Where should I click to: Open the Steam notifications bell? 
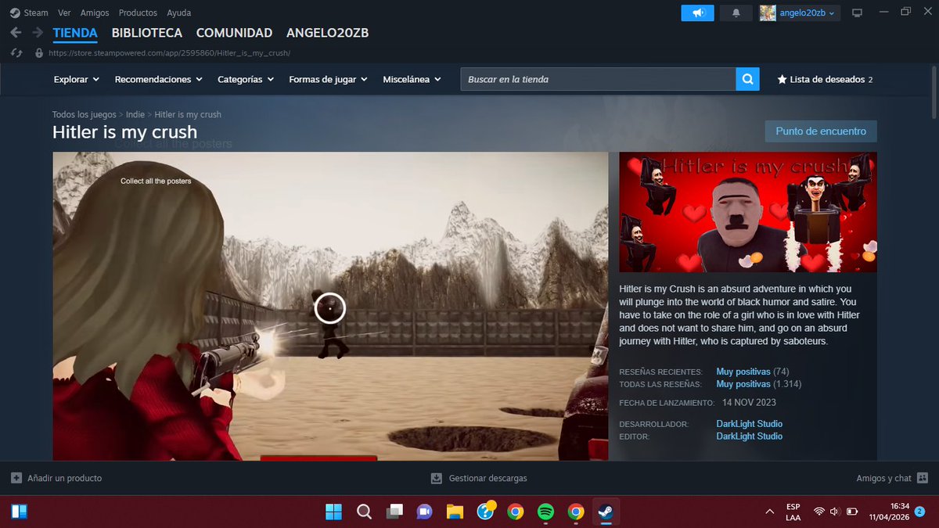[x=736, y=13]
